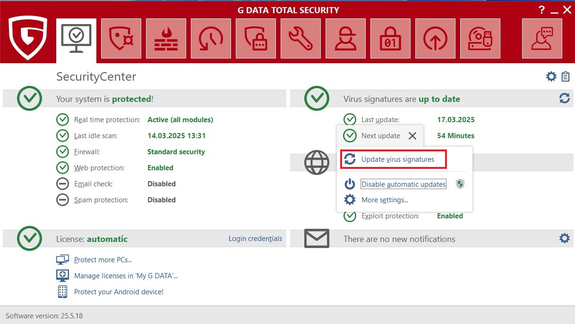Open the Device control USB tab

point(481,39)
